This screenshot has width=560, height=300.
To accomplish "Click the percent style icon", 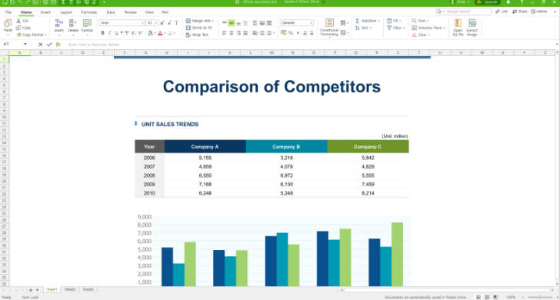I will 291,33.
